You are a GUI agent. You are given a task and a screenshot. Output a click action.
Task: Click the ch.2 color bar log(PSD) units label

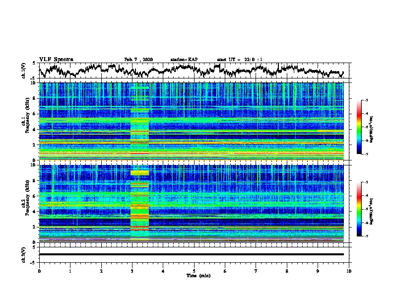371,211
